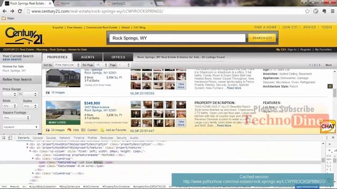Open the orange CHAT widget
337x189 pixels.
328,127
